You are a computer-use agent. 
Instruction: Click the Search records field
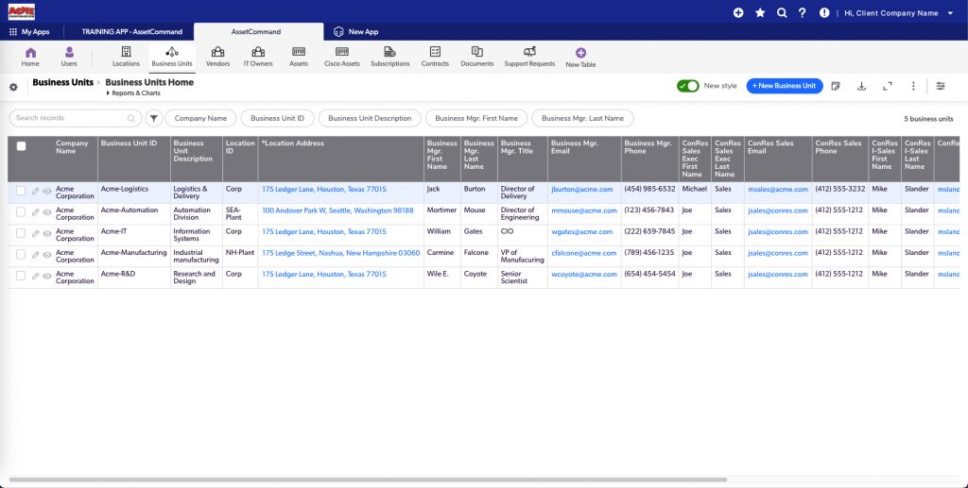[76, 118]
